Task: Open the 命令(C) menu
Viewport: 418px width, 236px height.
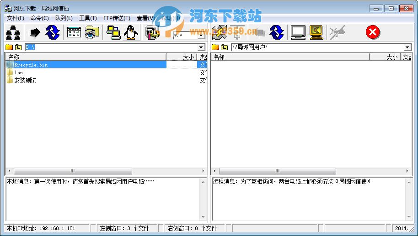Action: pyautogui.click(x=40, y=18)
